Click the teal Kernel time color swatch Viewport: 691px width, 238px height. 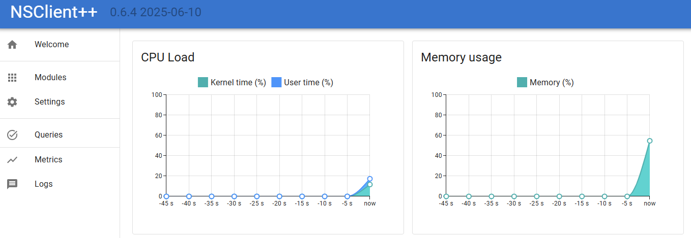click(203, 82)
